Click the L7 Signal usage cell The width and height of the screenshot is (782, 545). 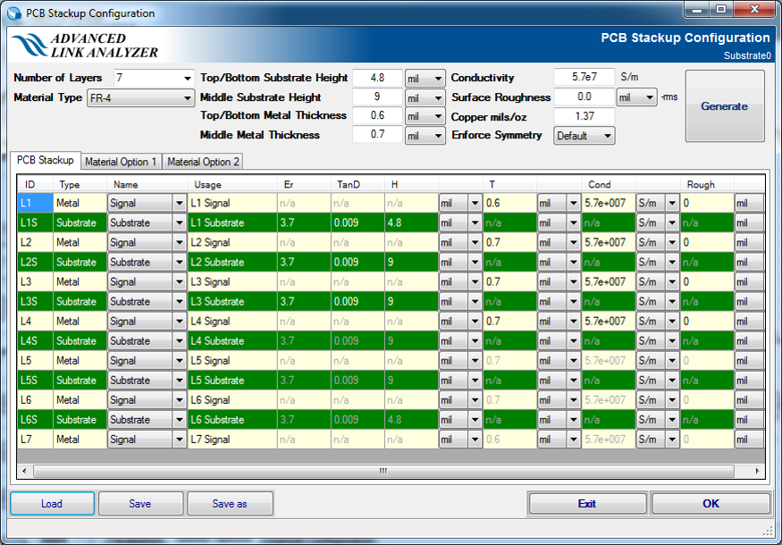click(231, 440)
